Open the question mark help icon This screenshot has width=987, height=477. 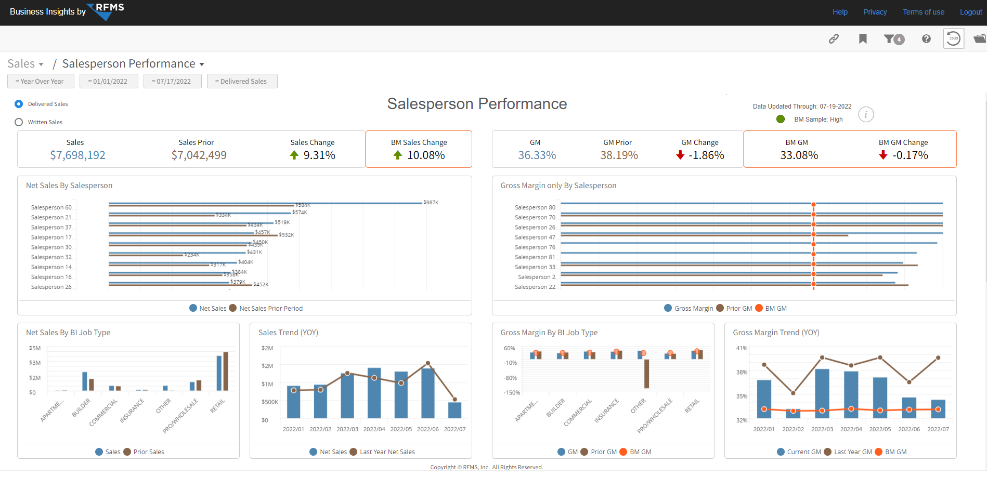tap(926, 38)
